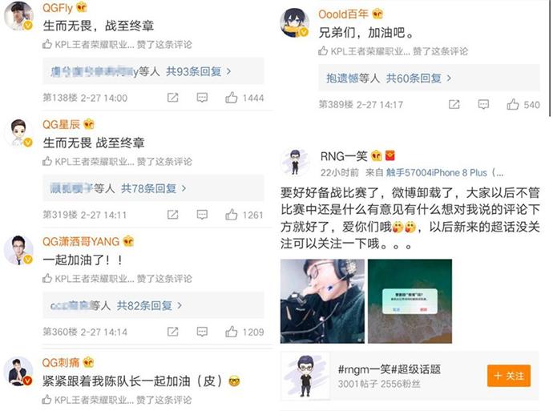Open QG刺痛's profile avatar

[x=18, y=372]
